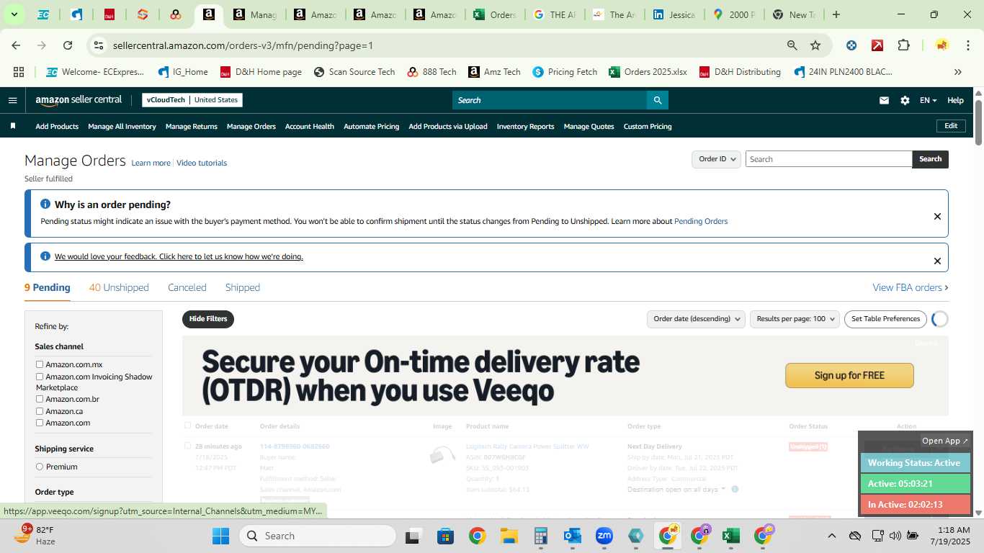Click the teal search magnifier button
Screen dimensions: 984x553
click(x=657, y=100)
